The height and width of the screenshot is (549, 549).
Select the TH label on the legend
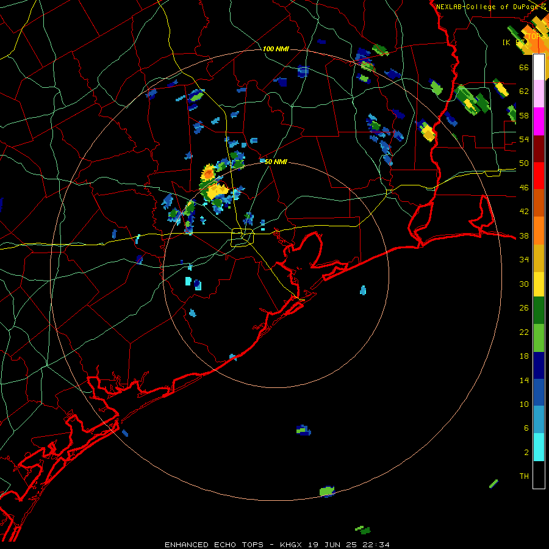point(524,476)
